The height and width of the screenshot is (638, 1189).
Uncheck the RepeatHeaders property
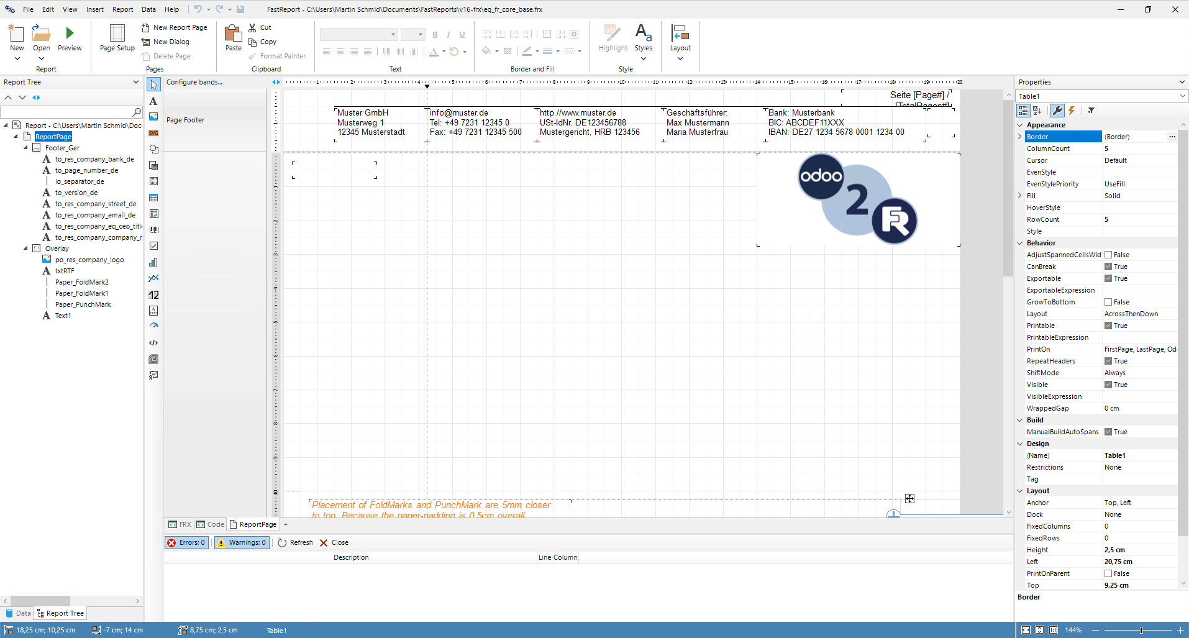(x=1109, y=361)
